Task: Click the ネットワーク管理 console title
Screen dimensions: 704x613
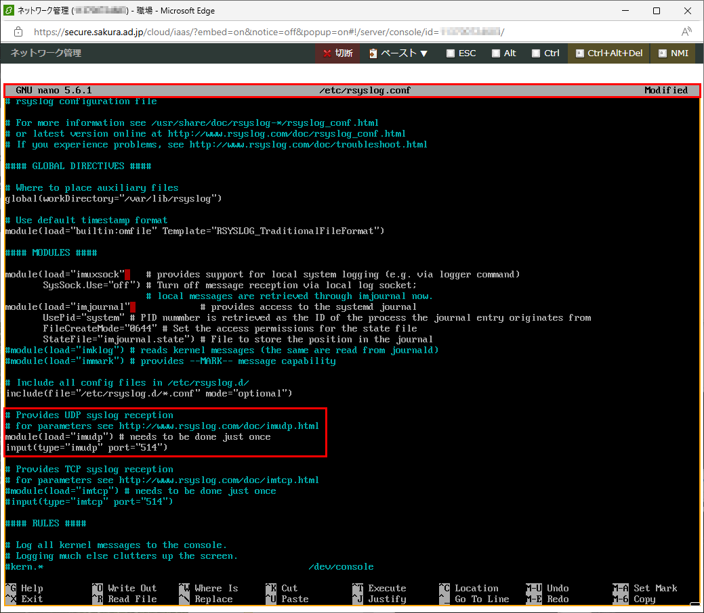Action: (x=46, y=53)
